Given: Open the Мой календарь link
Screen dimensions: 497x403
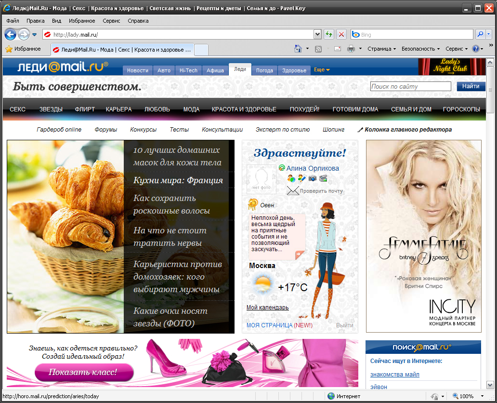Looking at the screenshot, I should tap(267, 307).
